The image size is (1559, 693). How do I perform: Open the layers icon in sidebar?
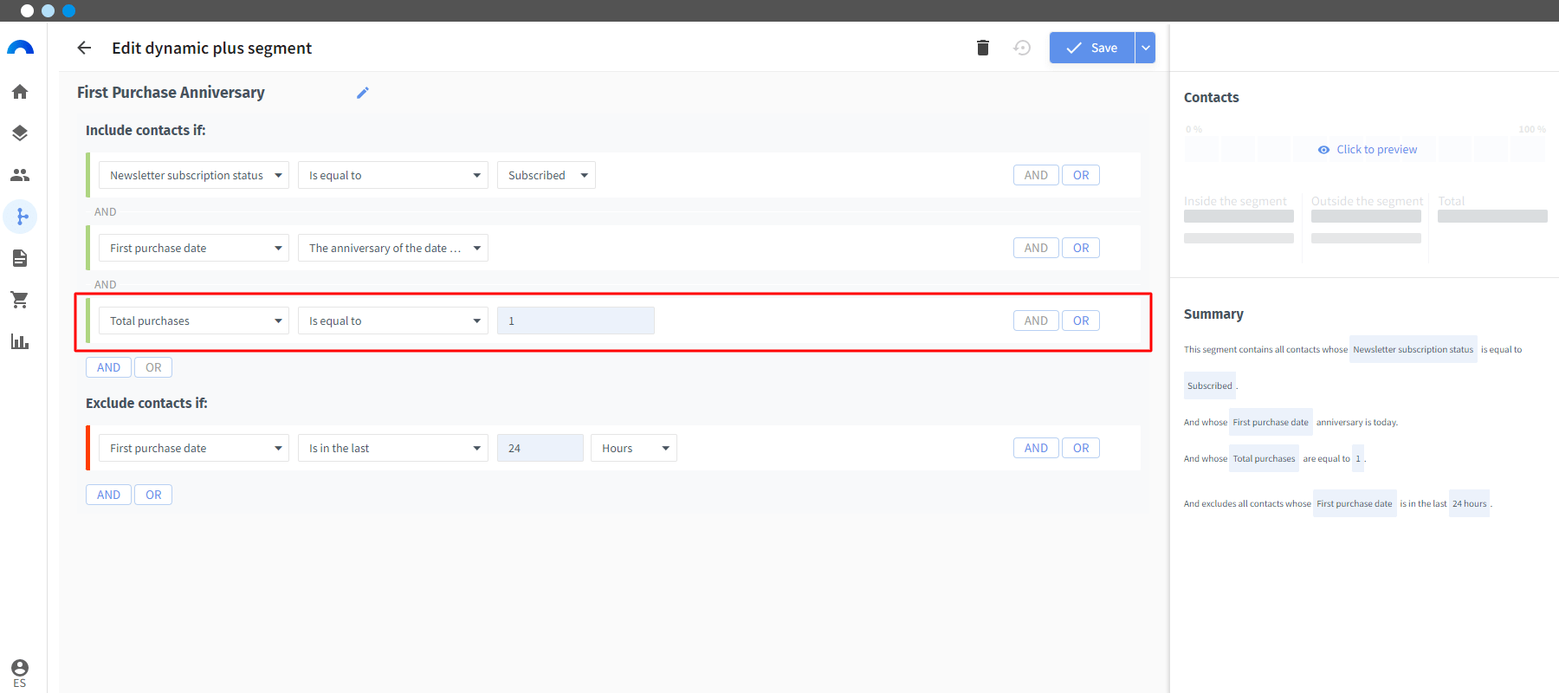[20, 133]
